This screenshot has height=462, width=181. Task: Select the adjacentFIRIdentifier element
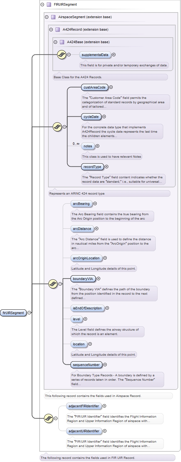tap(84, 406)
